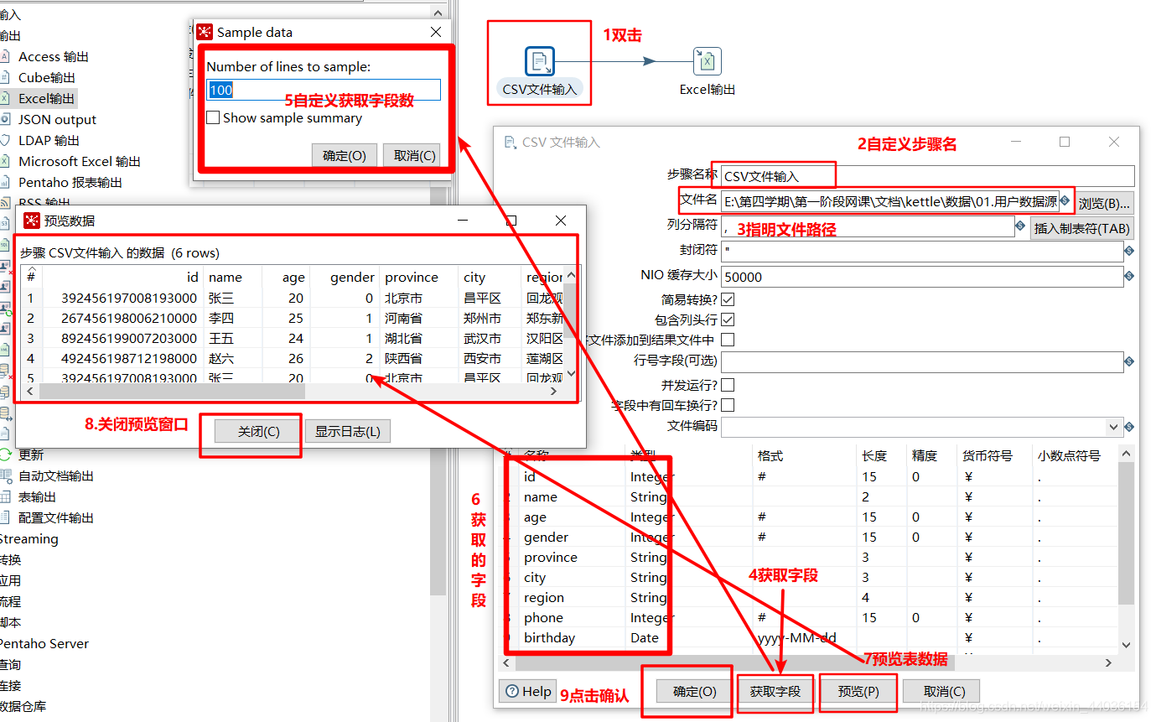Enable the Show sample summary checkbox

pyautogui.click(x=215, y=117)
